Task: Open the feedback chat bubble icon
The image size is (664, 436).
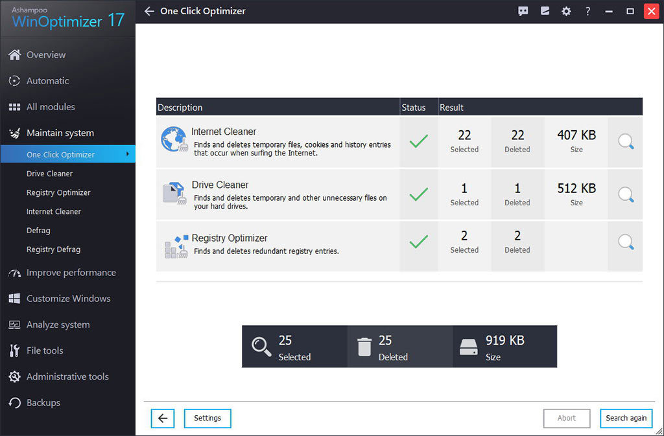Action: coord(523,11)
